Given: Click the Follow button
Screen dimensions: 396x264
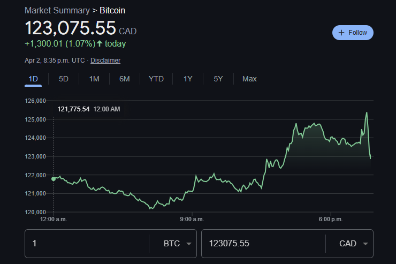Looking at the screenshot, I should (x=353, y=33).
